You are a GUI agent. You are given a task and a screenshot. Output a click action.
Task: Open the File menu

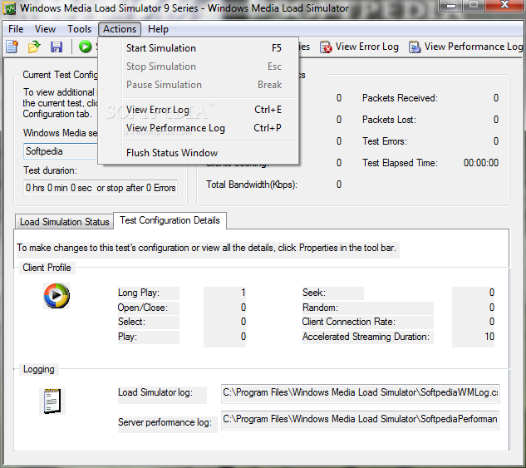[x=16, y=29]
